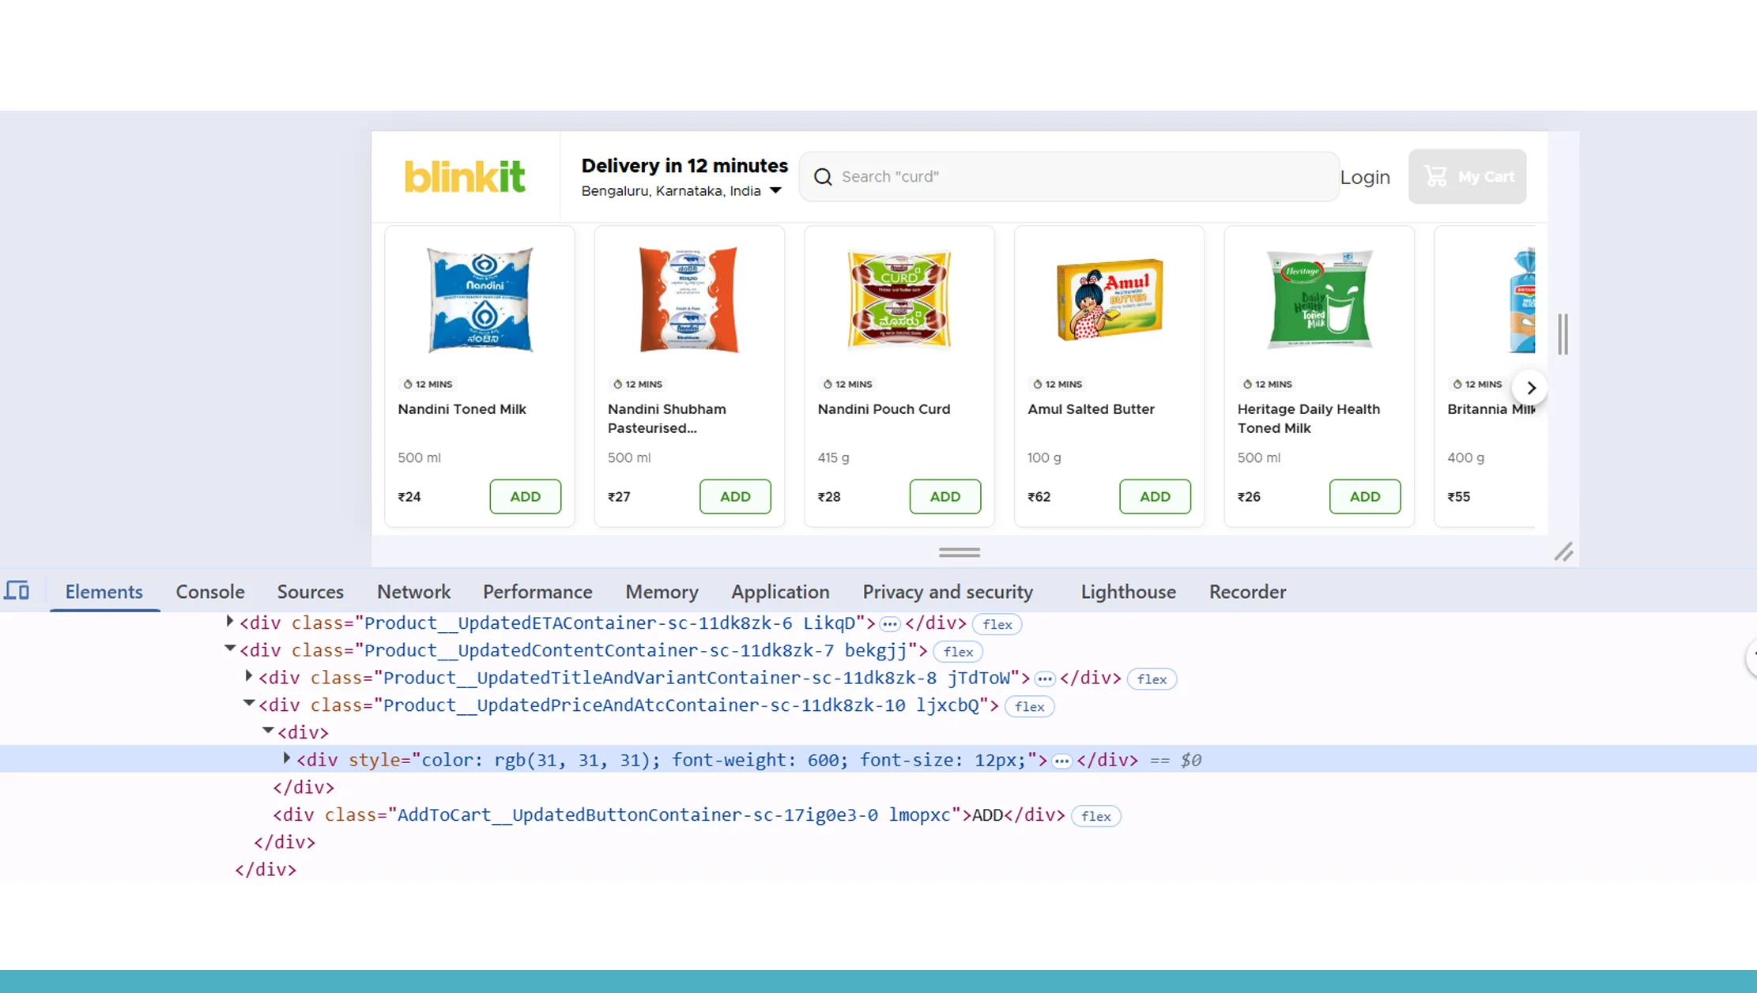Open the delivery location dropdown arrow
Image resolution: width=1757 pixels, height=993 pixels.
click(x=775, y=190)
